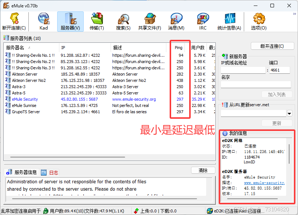Image resolution: width=298 pixels, height=215 pixels.
Task: Open the Shared Files (共享文件) icon
Action: [150, 21]
